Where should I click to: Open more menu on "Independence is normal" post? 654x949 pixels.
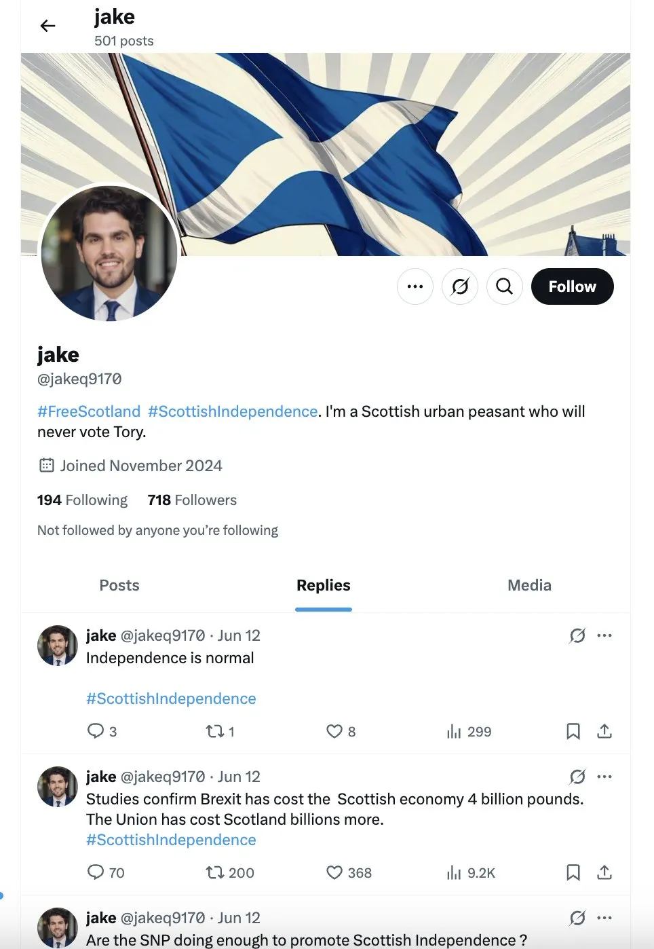(x=604, y=635)
